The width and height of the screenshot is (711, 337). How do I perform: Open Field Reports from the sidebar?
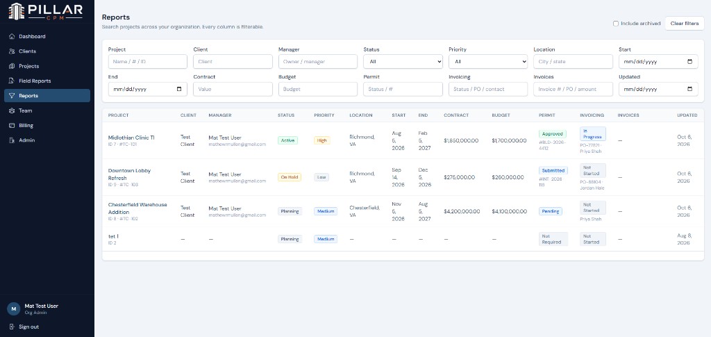[47, 81]
